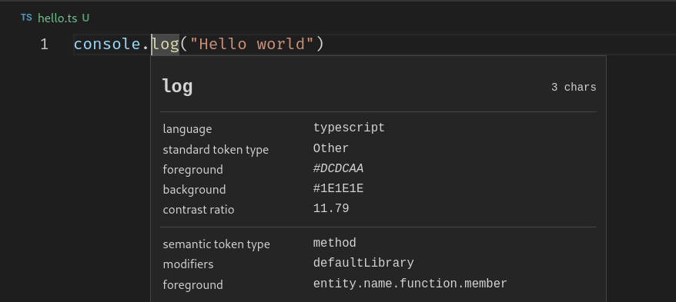Screen dimensions: 676x302
Task: Click the semantic token type label
Action: coord(216,244)
